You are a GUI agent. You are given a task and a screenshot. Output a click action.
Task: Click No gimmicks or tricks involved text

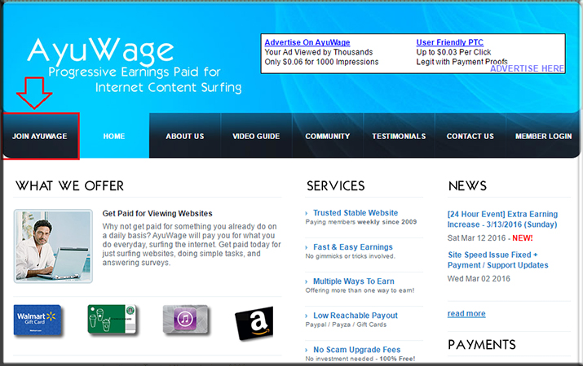point(351,256)
